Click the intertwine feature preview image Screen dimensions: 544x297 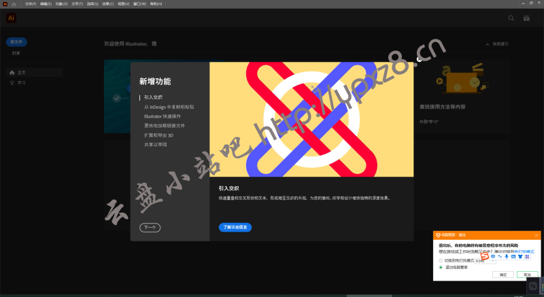(x=311, y=120)
